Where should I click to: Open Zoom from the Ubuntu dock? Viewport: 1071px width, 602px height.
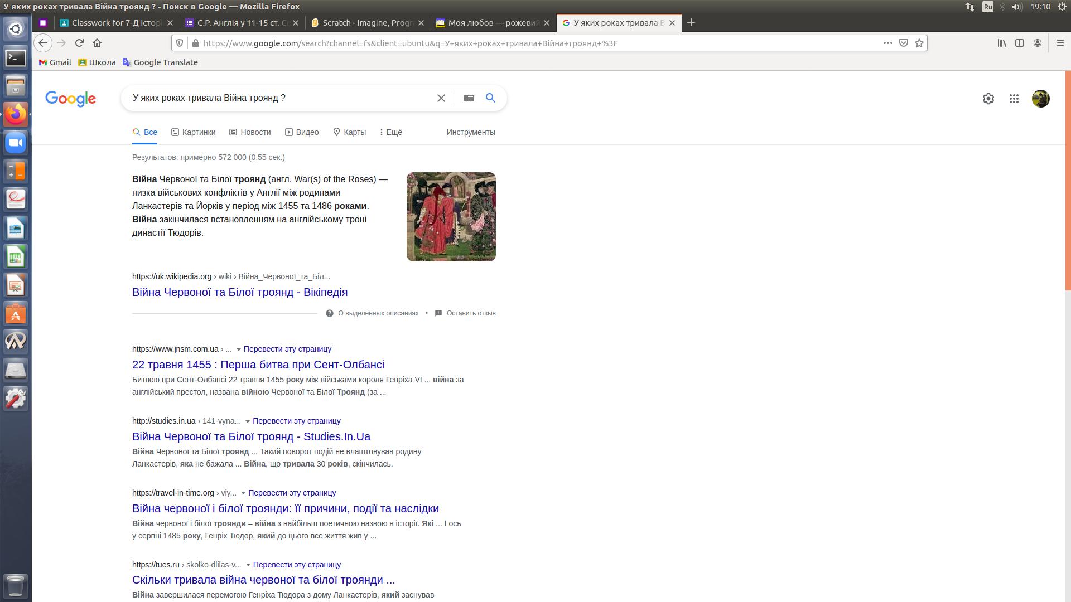16,143
